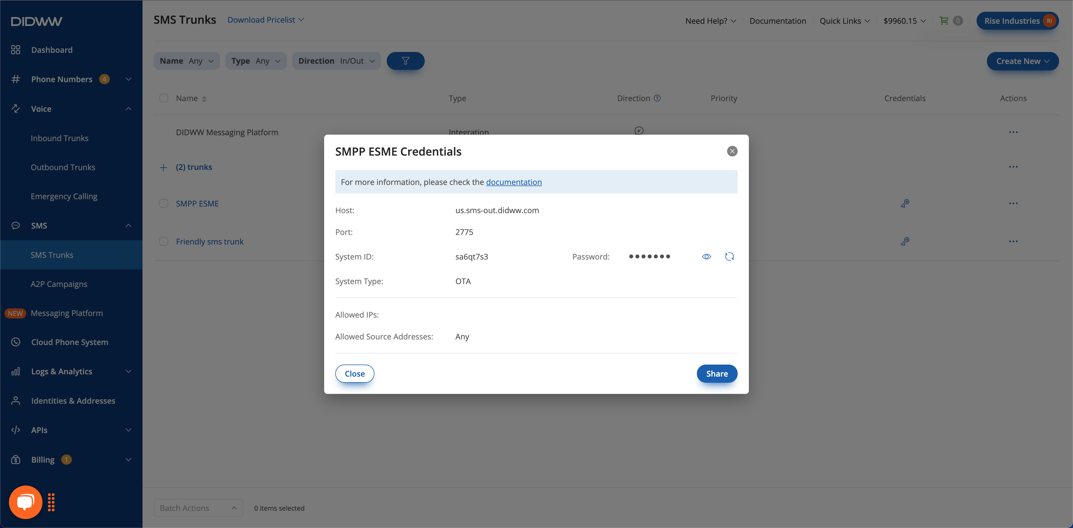The height and width of the screenshot is (528, 1073).
Task: Click the Phone Numbers hash icon
Action: (x=15, y=79)
